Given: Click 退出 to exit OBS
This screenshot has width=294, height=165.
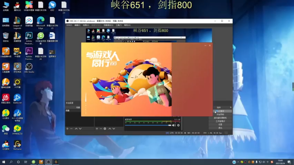Looking at the screenshot, I should pos(220,128).
